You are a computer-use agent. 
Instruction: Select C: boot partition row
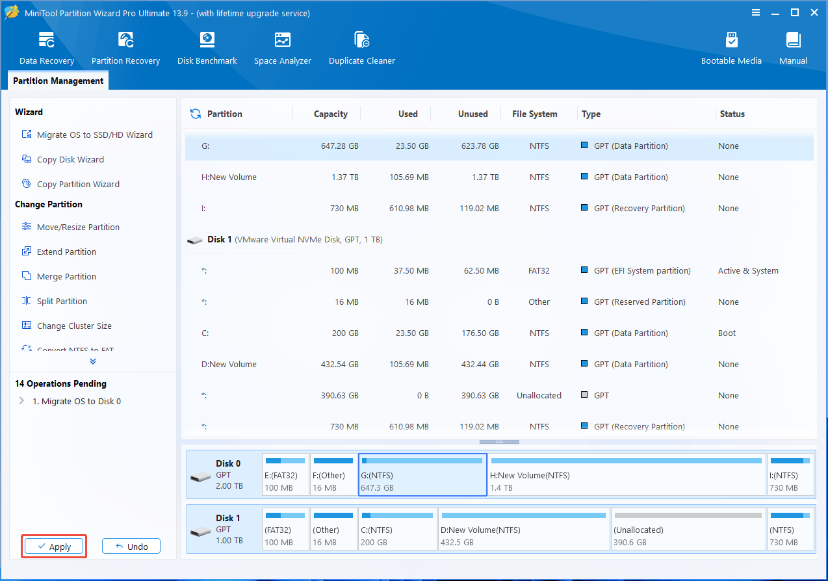(x=499, y=333)
